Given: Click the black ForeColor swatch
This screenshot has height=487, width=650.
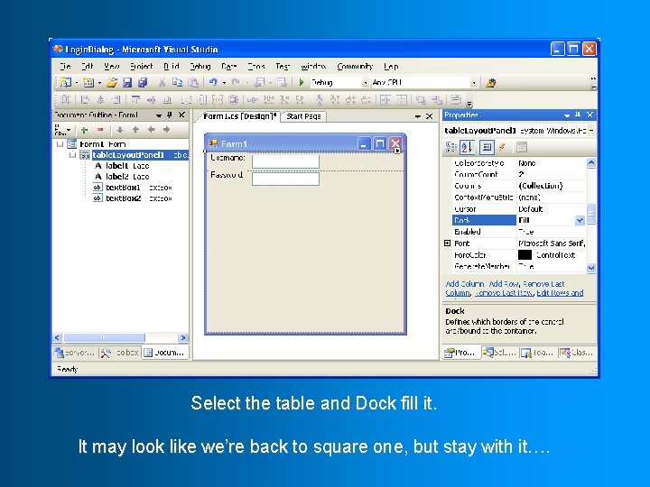Looking at the screenshot, I should (525, 255).
